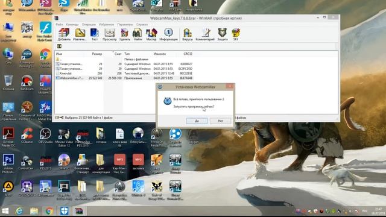This screenshot has height=217, width=386.
Task: Click the blue shield taskbar icon
Action: [65, 211]
